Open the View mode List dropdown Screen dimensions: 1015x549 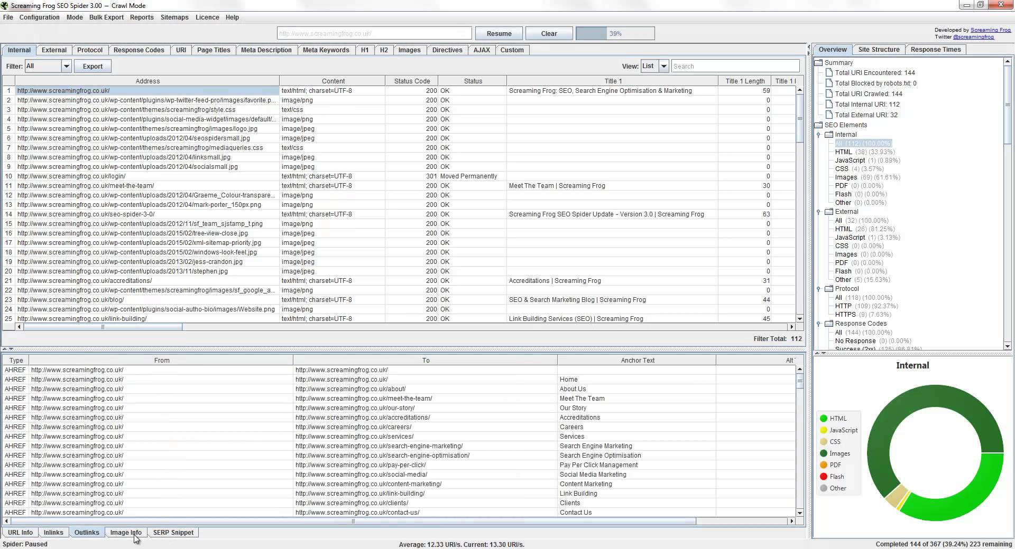pos(663,67)
